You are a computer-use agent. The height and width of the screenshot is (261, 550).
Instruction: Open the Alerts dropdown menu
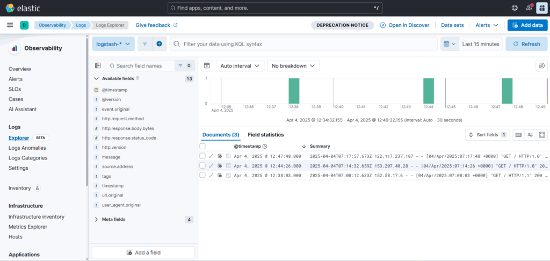click(487, 25)
